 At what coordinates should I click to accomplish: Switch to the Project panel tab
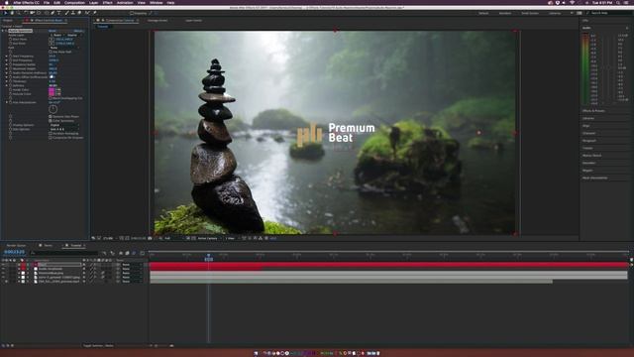coord(8,20)
